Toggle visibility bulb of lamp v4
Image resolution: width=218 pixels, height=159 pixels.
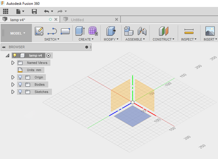[15, 55]
